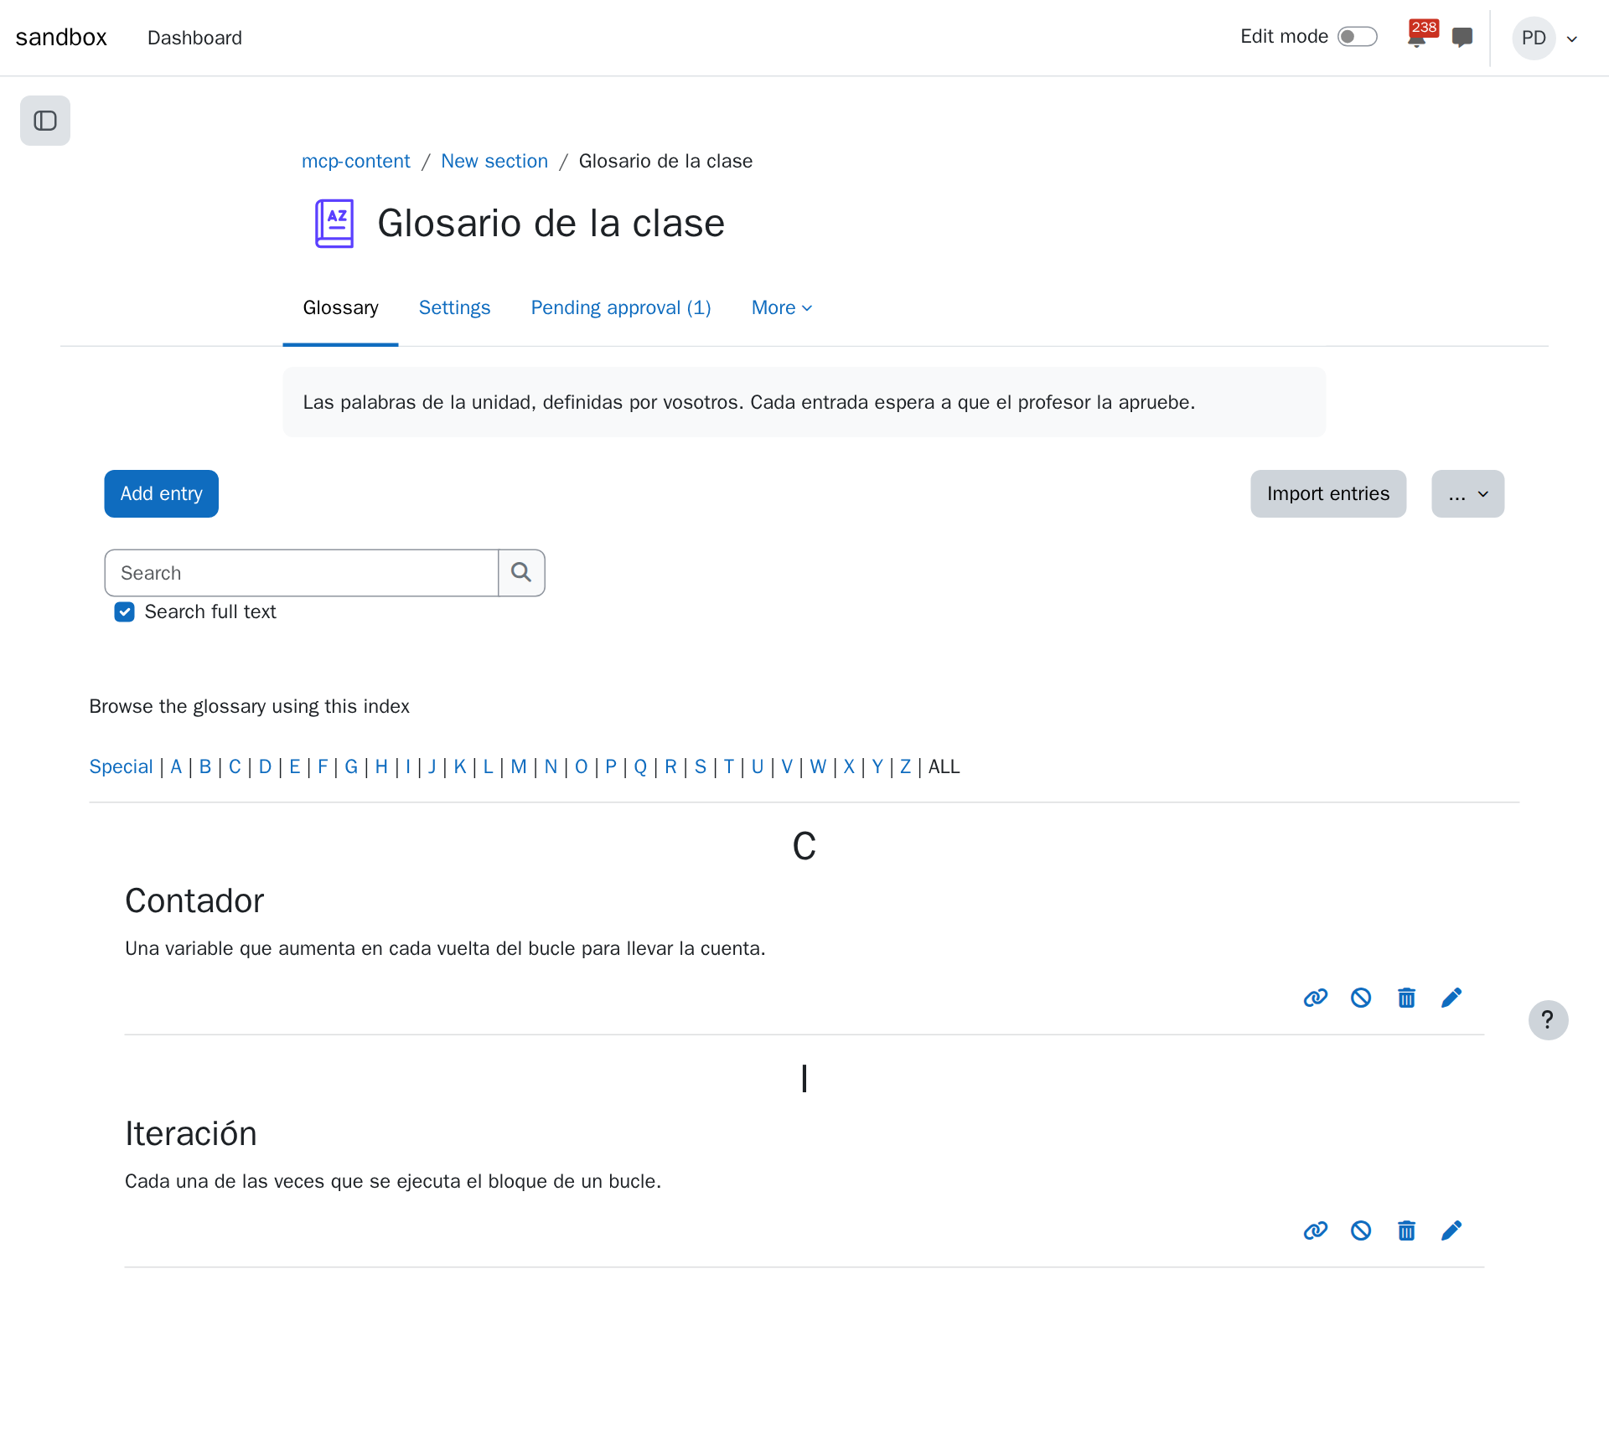Open the help question mark button
This screenshot has width=1609, height=1429.
[1548, 1020]
